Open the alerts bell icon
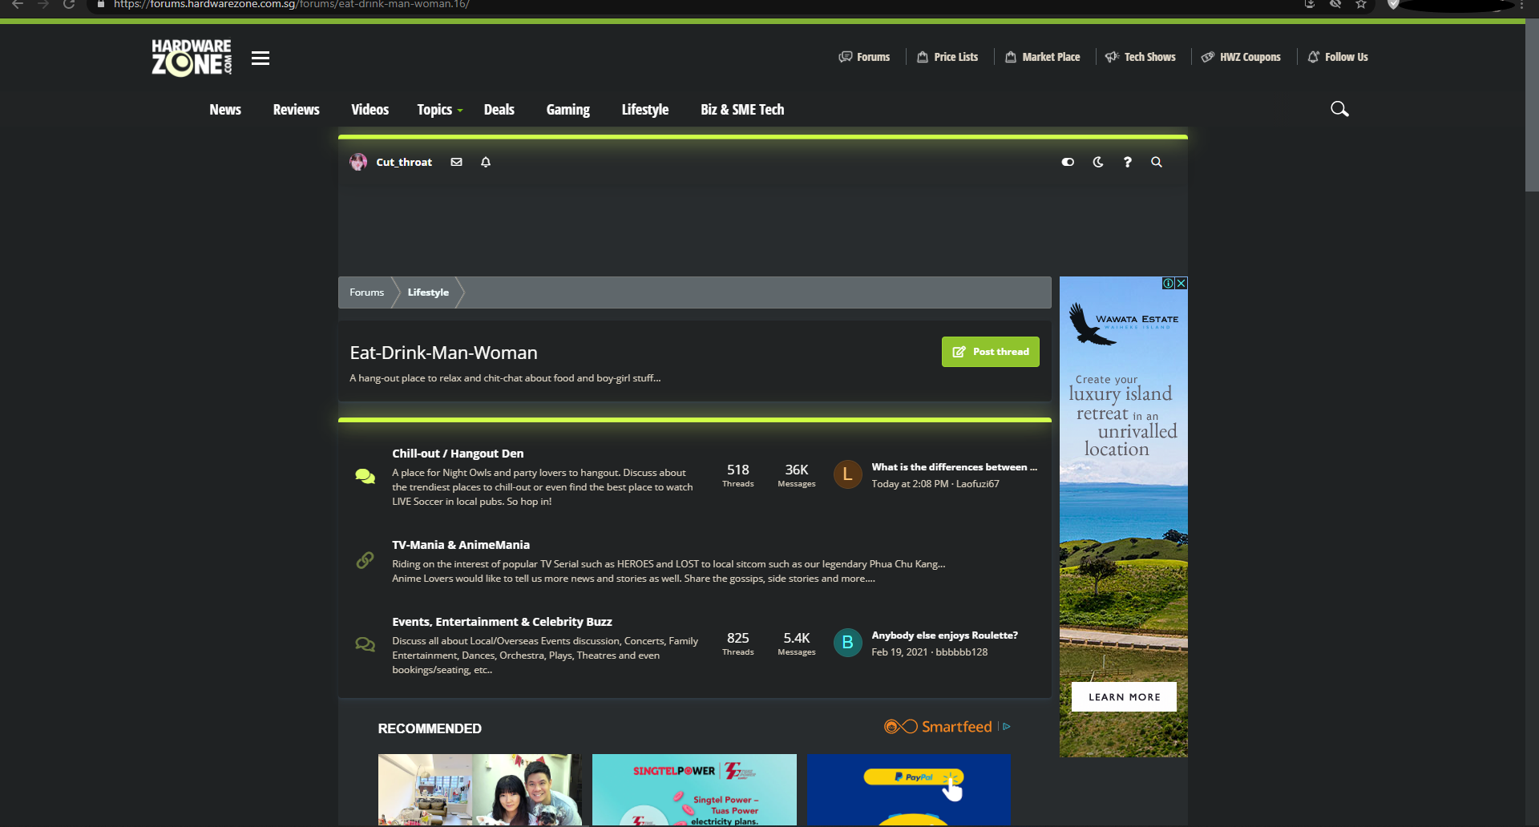This screenshot has height=827, width=1539. 486,162
